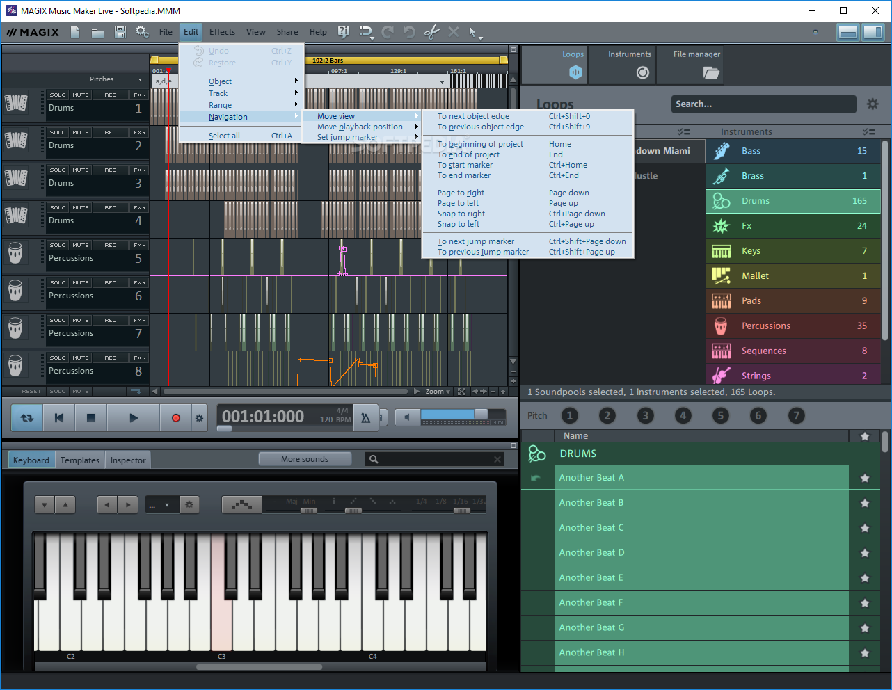Click the context help icon in the toolbar

343,32
